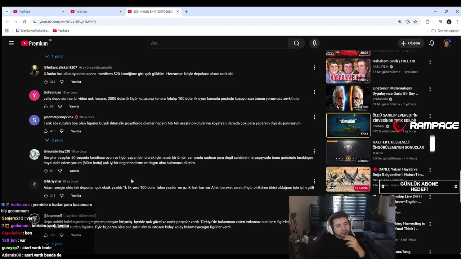Image resolution: width=461 pixels, height=259 pixels.
Task: Dislike sametguney2967's comment
Action: tap(62, 131)
